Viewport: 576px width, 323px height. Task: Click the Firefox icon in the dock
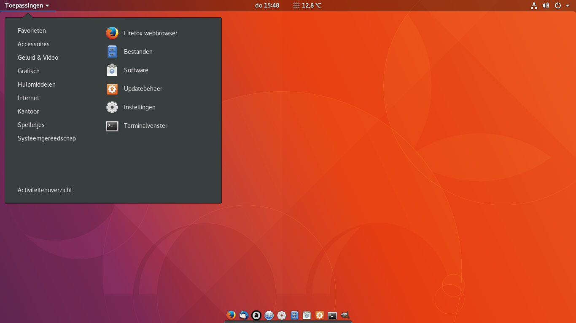pos(231,315)
